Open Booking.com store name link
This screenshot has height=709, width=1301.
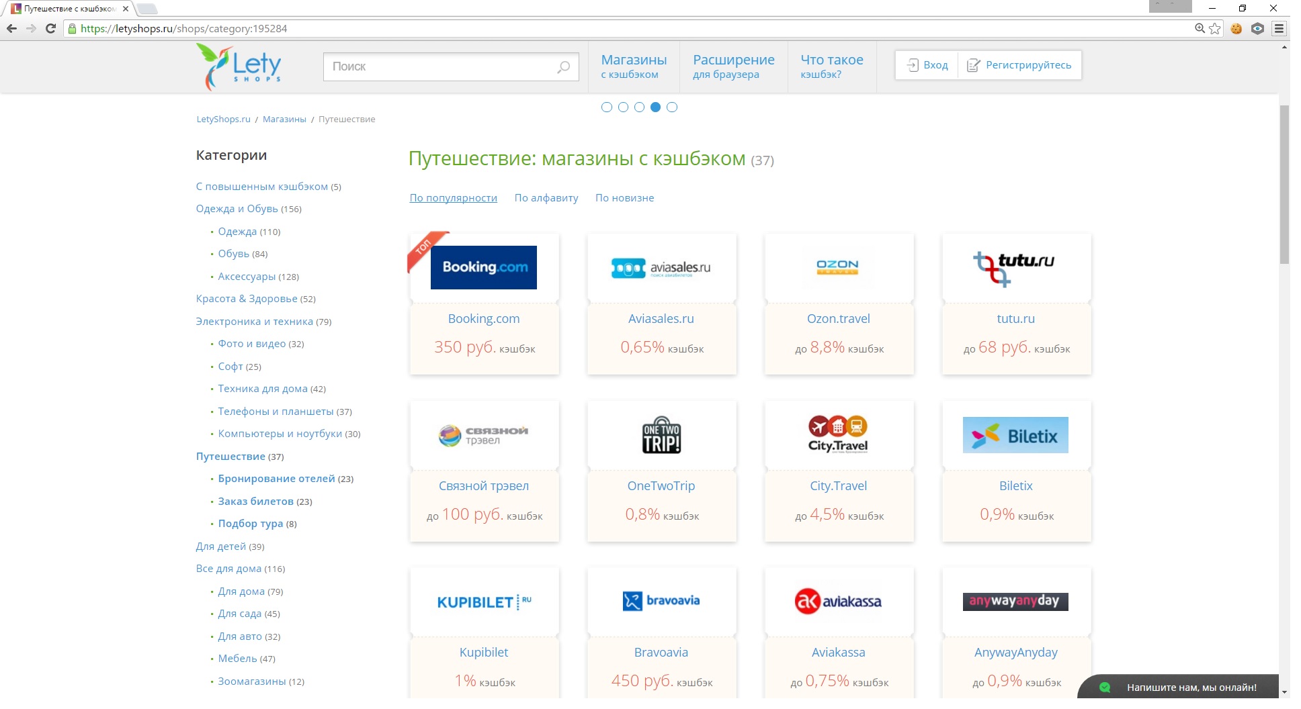pos(484,319)
